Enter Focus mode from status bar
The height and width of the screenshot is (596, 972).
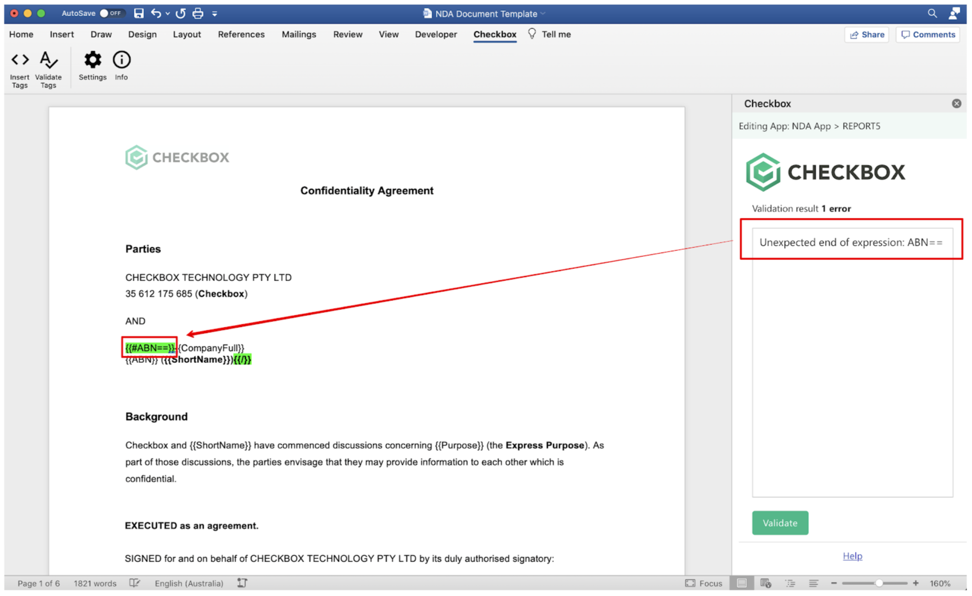click(704, 583)
